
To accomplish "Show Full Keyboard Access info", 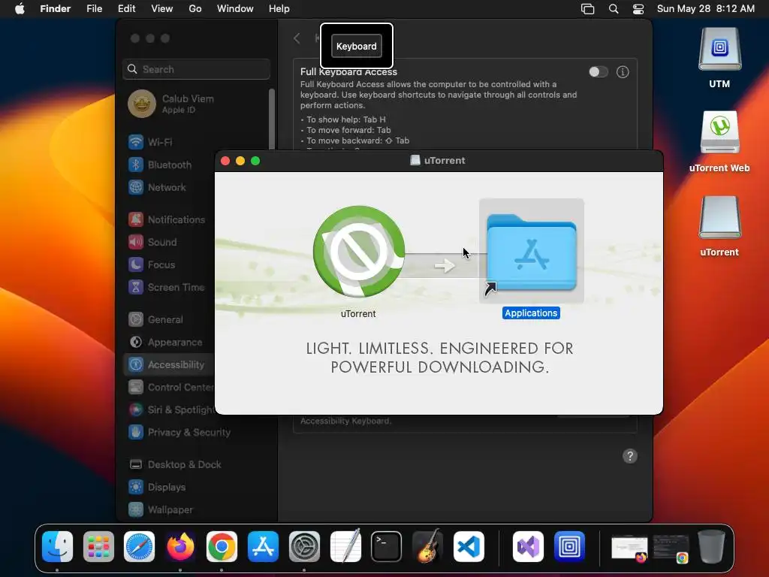I will pos(623,72).
